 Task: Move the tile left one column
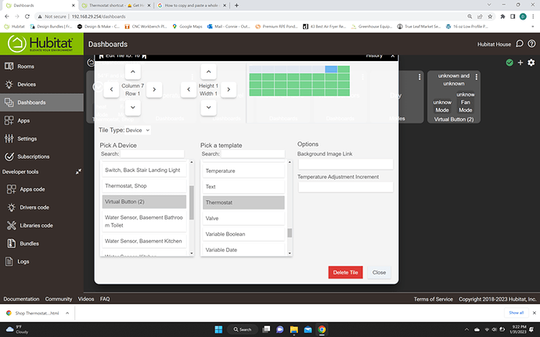(x=112, y=89)
